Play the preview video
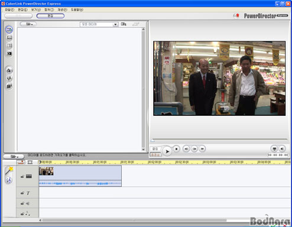 pyautogui.click(x=167, y=151)
